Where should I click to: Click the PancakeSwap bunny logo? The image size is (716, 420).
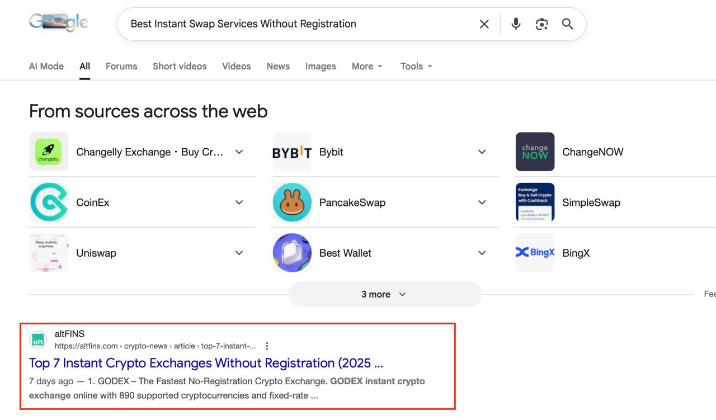pos(292,202)
